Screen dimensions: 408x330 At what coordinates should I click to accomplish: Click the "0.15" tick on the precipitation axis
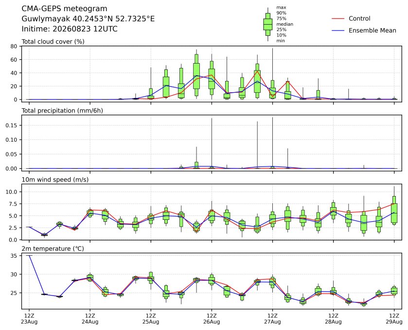pos(12,125)
